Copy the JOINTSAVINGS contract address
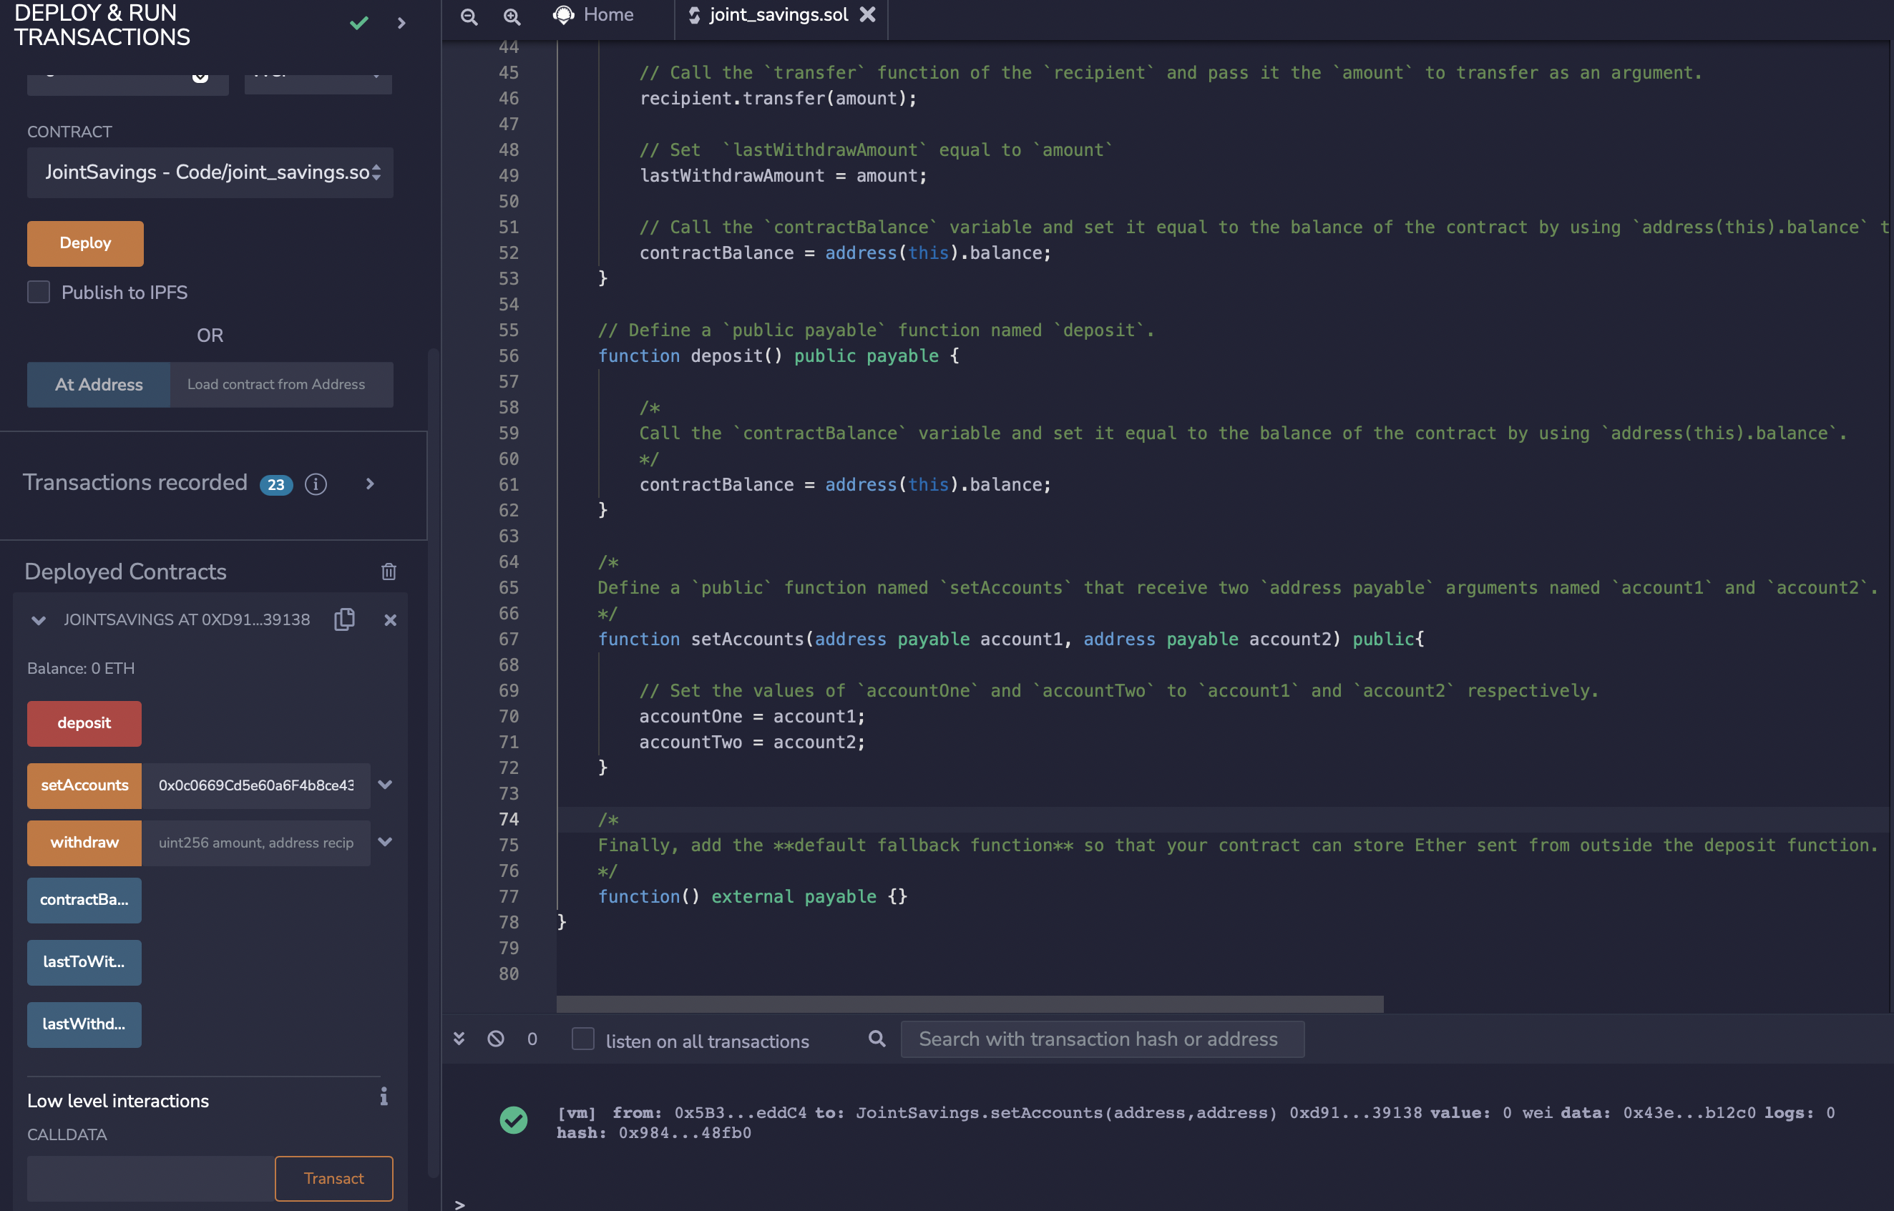The width and height of the screenshot is (1894, 1211). pos(343,619)
